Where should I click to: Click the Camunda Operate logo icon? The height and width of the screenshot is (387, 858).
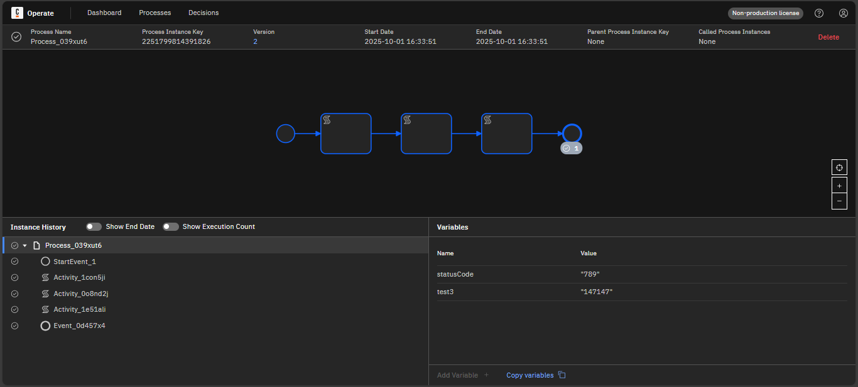(17, 13)
